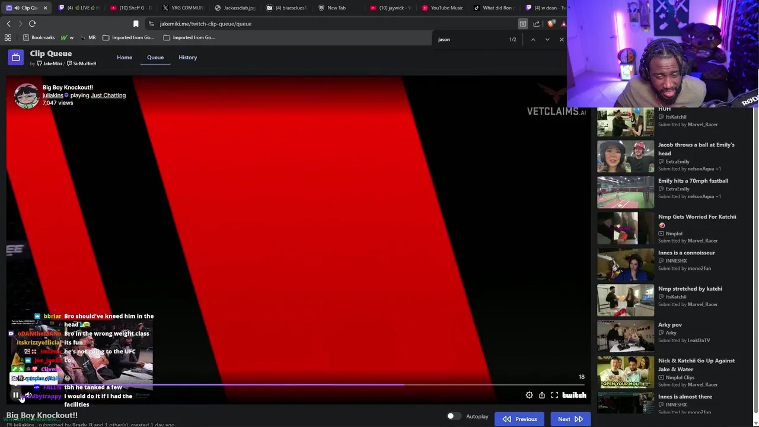759x427 pixels.
Task: Open first 'Imported from Go...' bookmark folder
Action: [128, 37]
